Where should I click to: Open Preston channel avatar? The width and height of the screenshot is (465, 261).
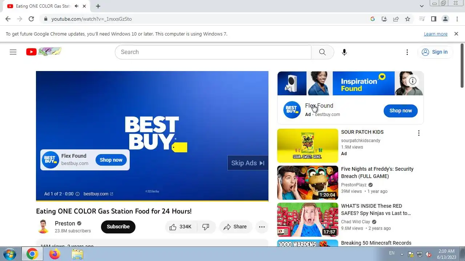(x=43, y=227)
